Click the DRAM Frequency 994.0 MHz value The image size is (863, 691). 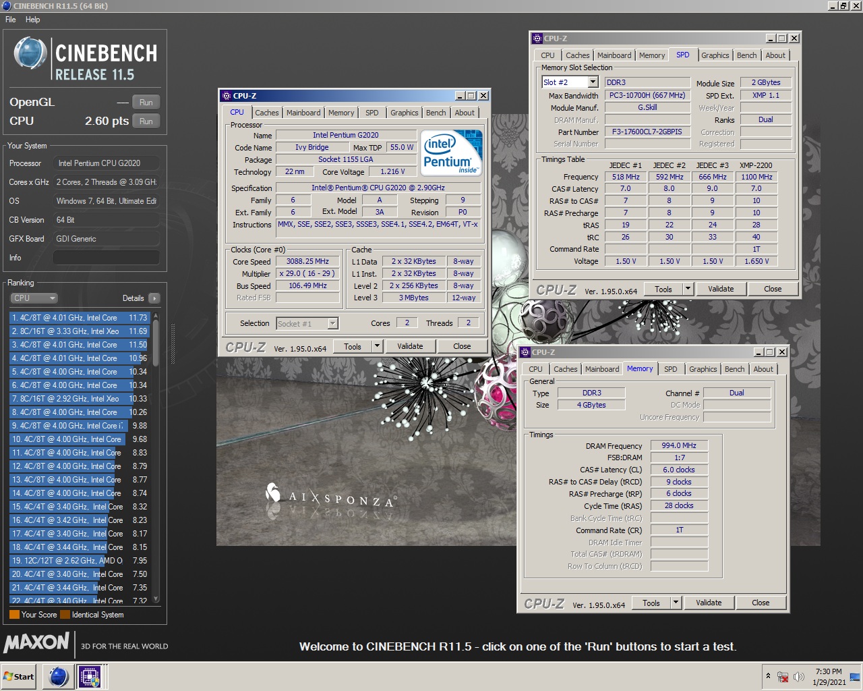tap(679, 446)
